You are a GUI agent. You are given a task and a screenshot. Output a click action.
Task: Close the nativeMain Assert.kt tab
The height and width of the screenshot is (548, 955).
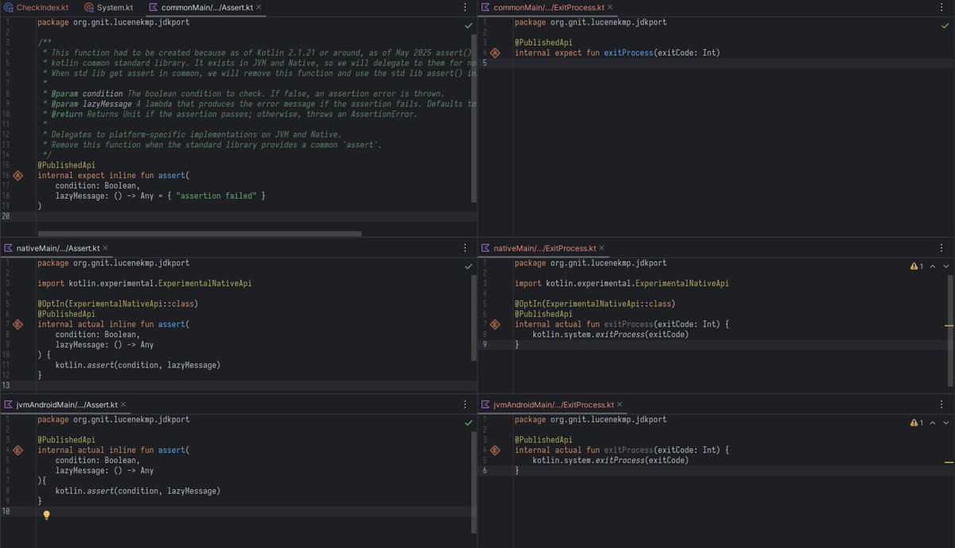[106, 248]
